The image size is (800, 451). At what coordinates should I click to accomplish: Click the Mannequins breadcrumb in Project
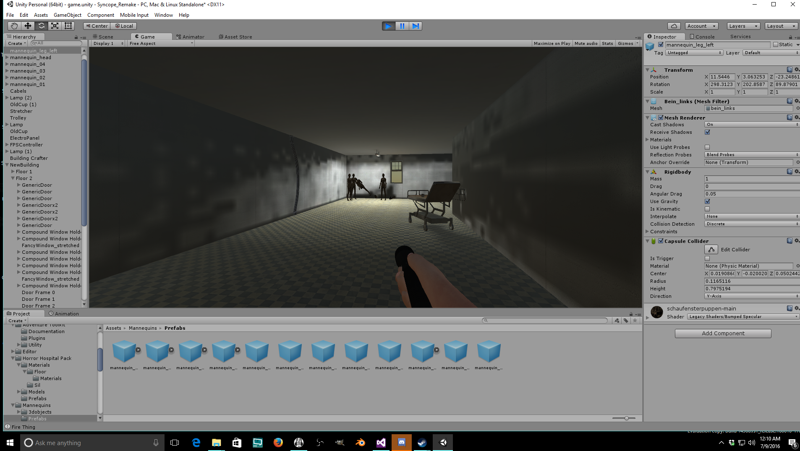point(143,328)
